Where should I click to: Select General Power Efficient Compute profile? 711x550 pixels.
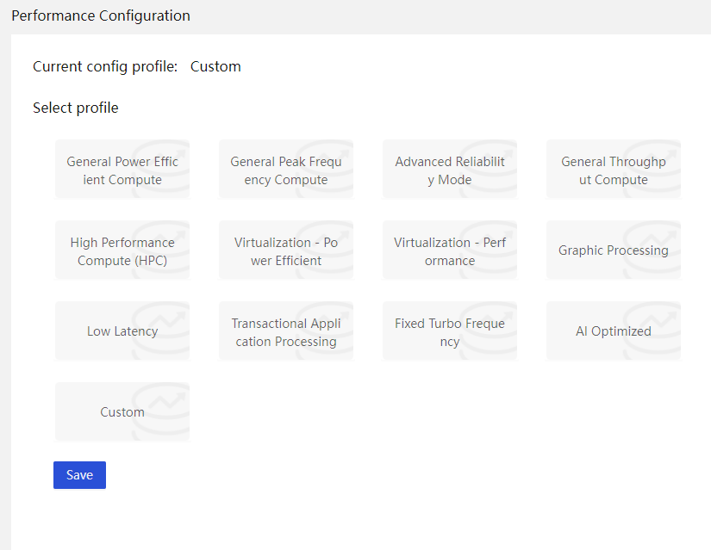click(x=122, y=169)
